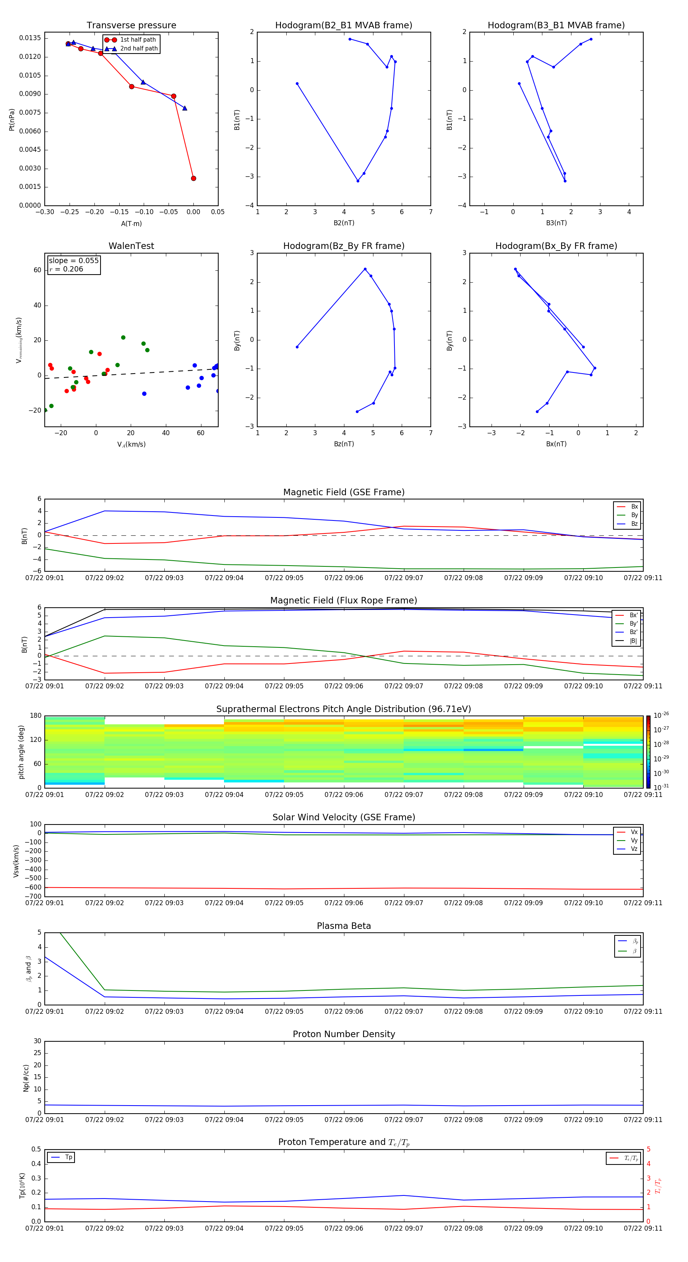Click the 'V_A(km/s)' x-axis label

coord(131,444)
